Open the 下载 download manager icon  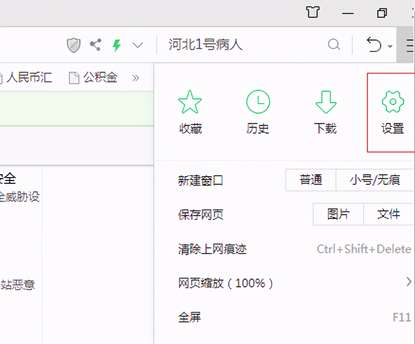(325, 111)
